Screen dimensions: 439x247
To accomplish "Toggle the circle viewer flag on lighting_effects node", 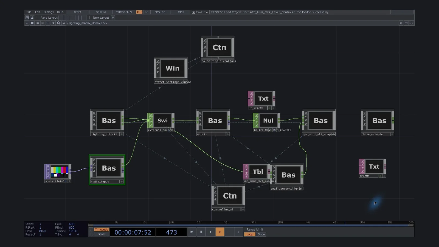I will 94,113.
